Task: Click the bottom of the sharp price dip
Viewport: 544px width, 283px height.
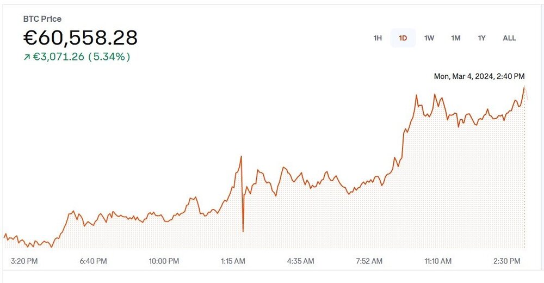Action: click(243, 231)
